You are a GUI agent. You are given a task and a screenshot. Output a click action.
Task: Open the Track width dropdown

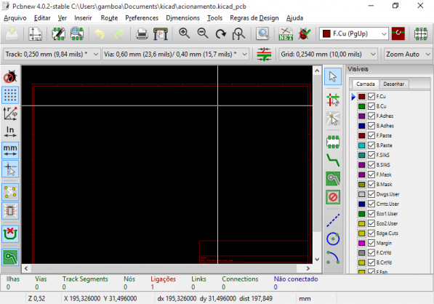click(x=52, y=54)
